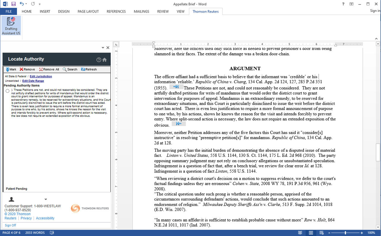
Task: Switch to Web Layout view in status bar
Action: click(321, 233)
